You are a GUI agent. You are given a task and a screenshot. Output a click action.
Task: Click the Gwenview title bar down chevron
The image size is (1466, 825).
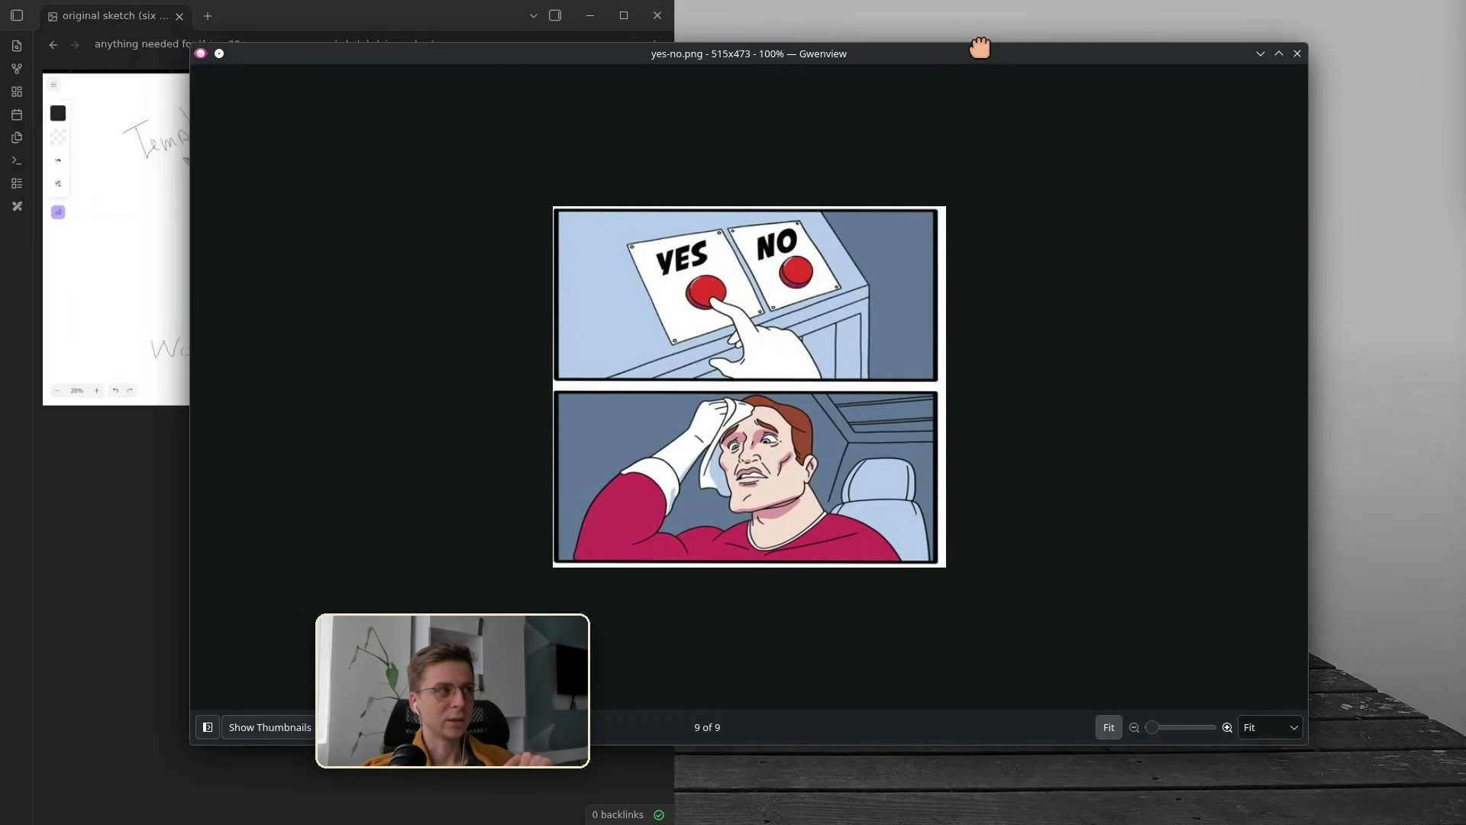click(x=1261, y=53)
